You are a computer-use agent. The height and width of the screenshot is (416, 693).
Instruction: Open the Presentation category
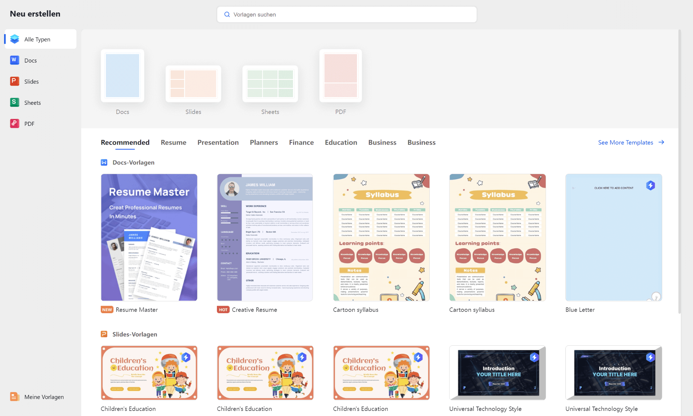tap(218, 142)
